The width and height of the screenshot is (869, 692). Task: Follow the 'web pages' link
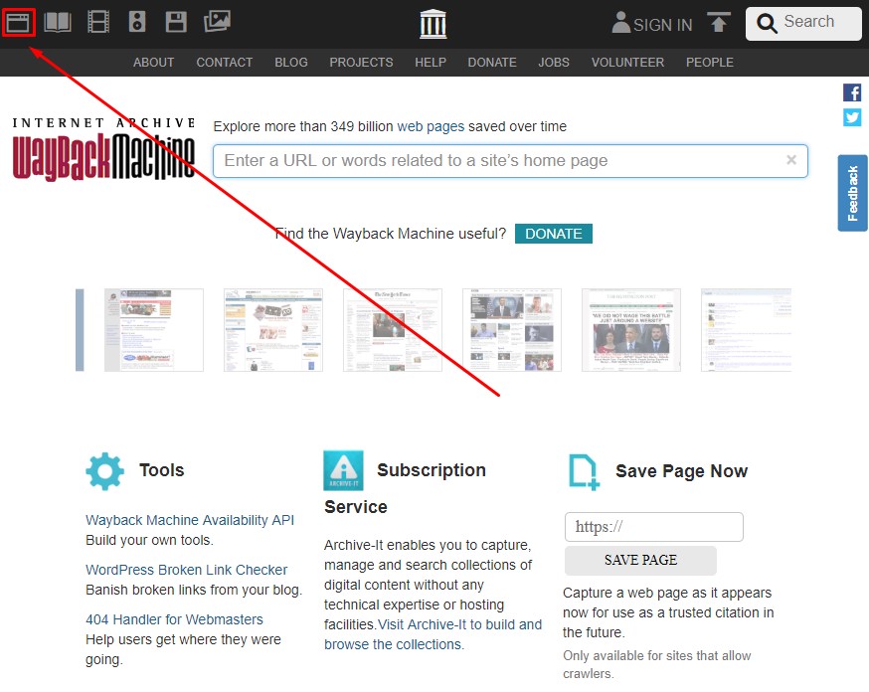point(431,126)
